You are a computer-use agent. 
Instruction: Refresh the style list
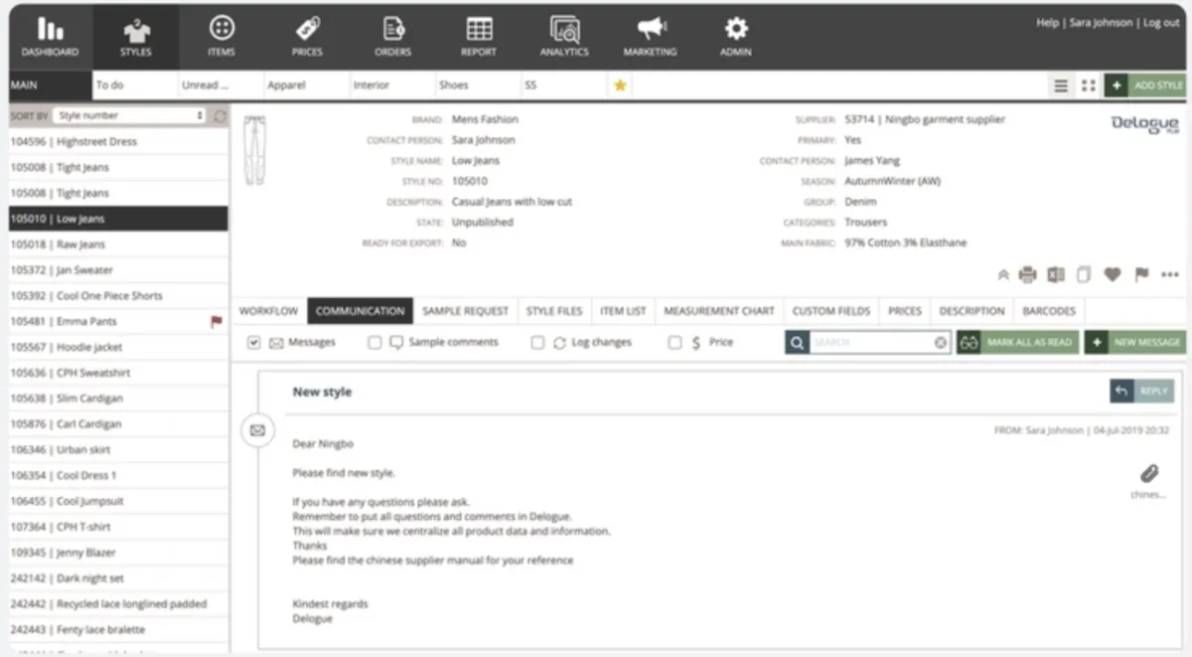point(220,116)
